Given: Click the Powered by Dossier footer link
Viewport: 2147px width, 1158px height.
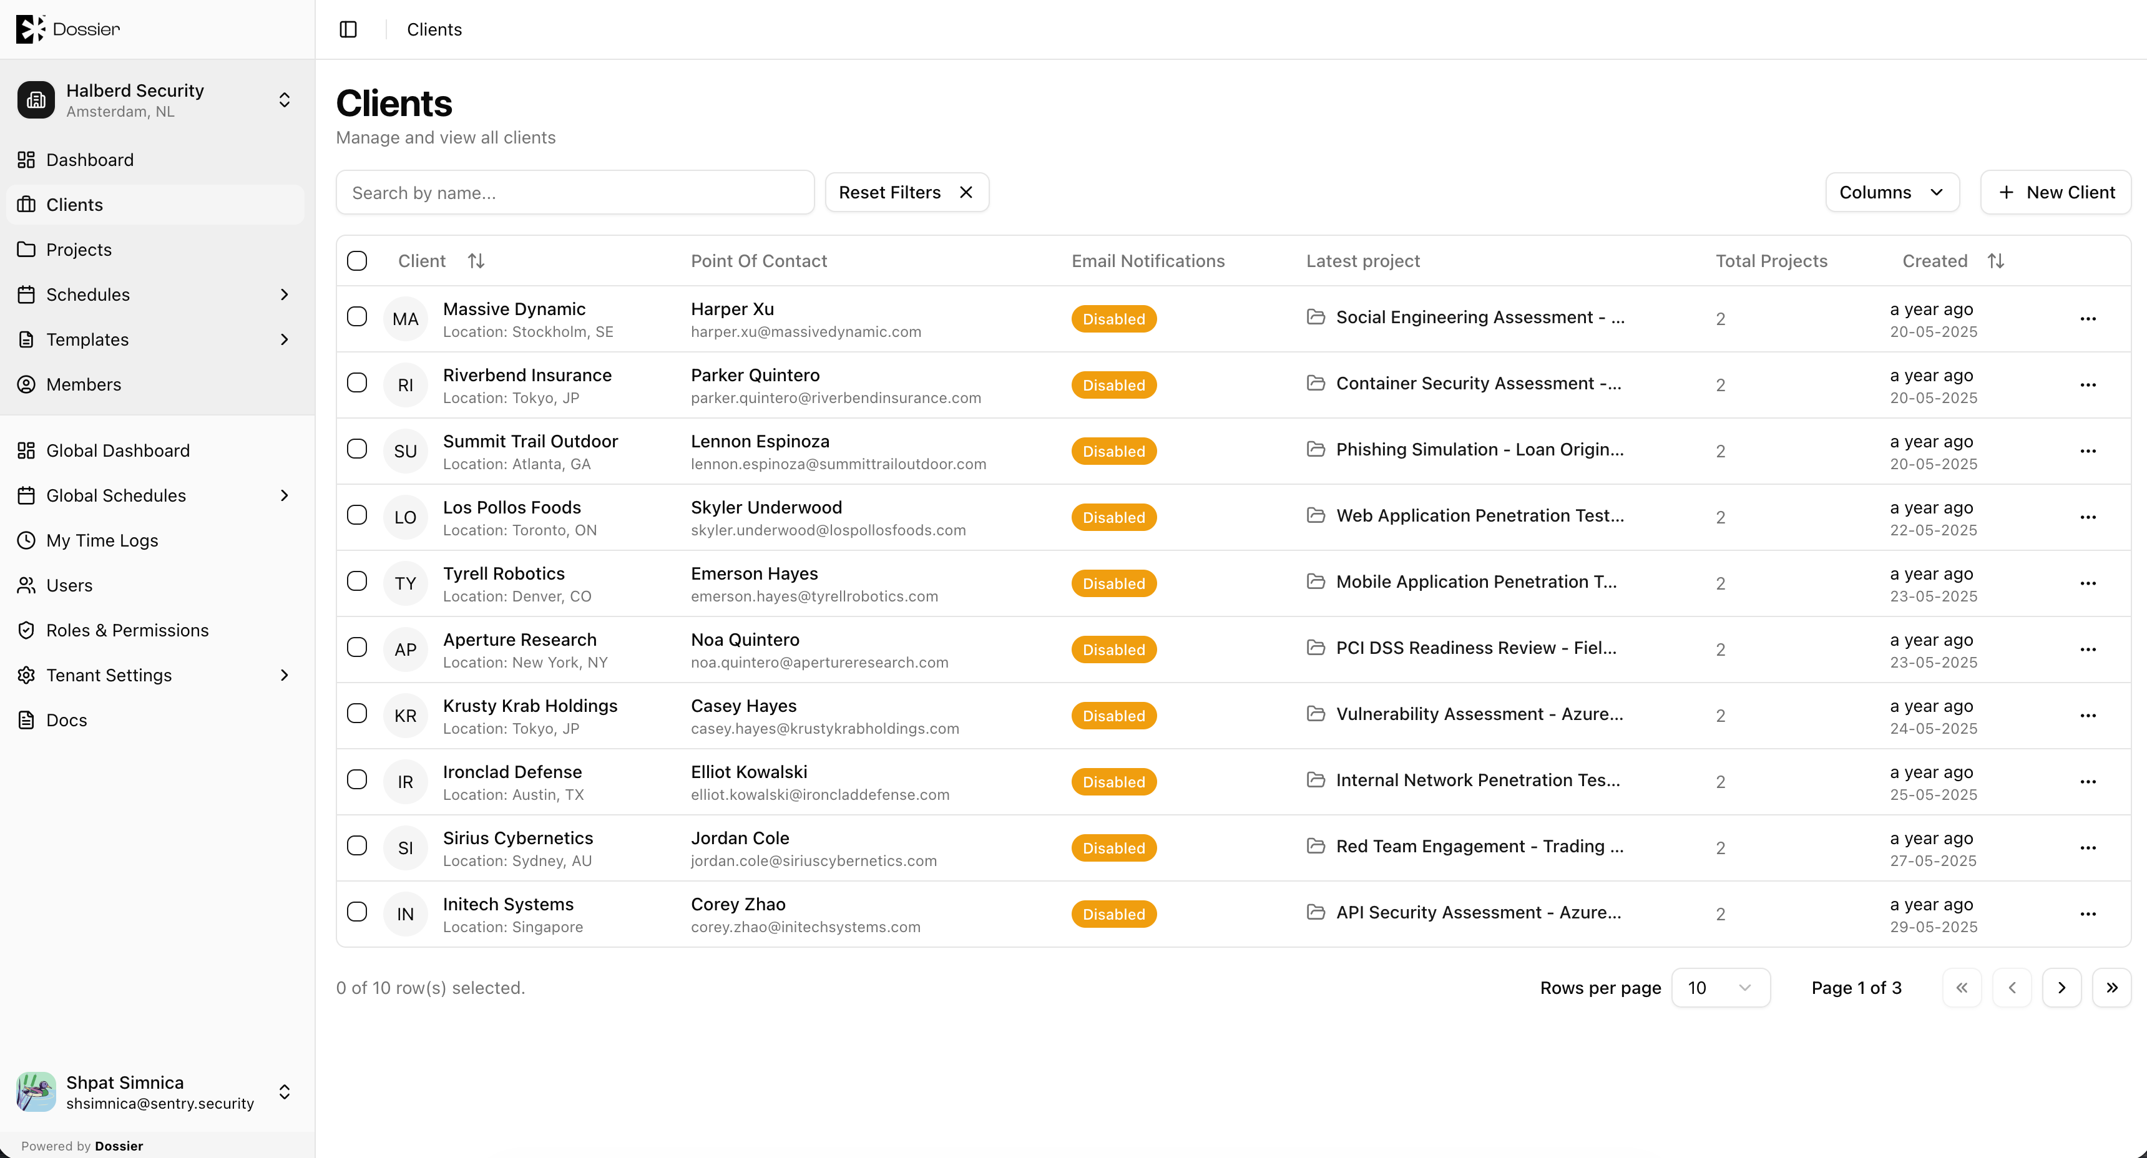Looking at the screenshot, I should click(x=82, y=1146).
